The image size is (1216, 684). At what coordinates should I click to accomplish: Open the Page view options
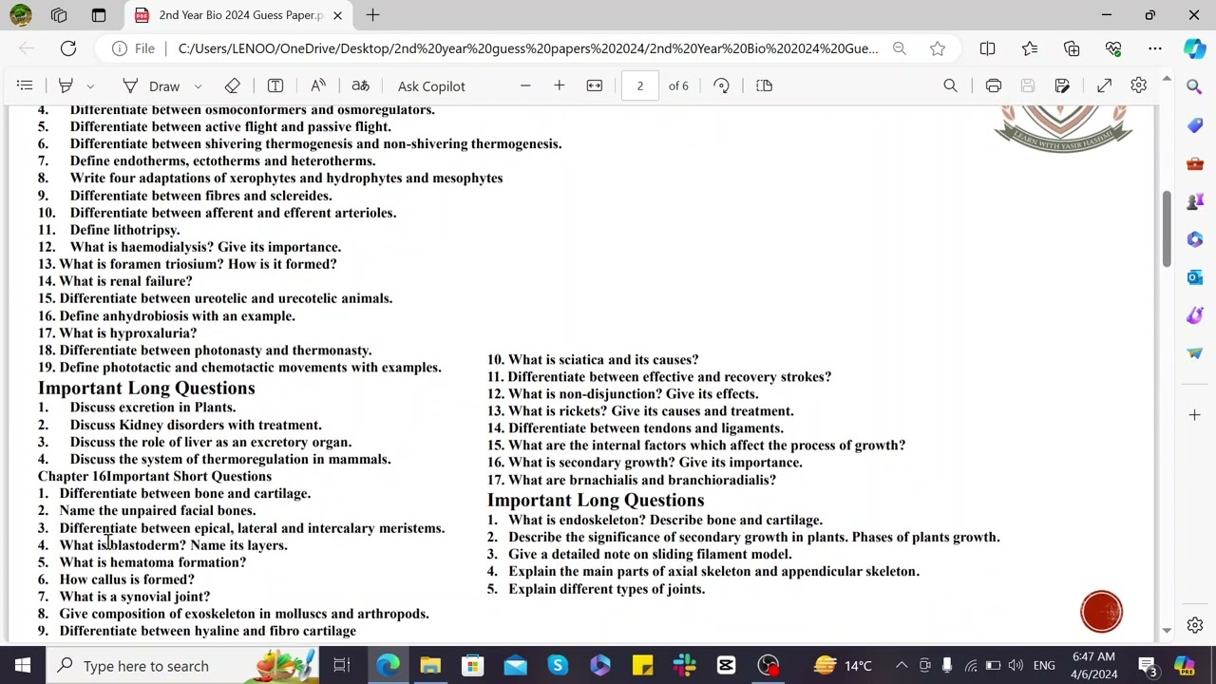764,85
